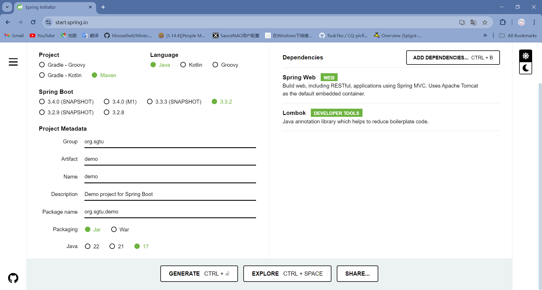Go back in browser history
Viewport: 542px width, 290px height.
[x=8, y=22]
